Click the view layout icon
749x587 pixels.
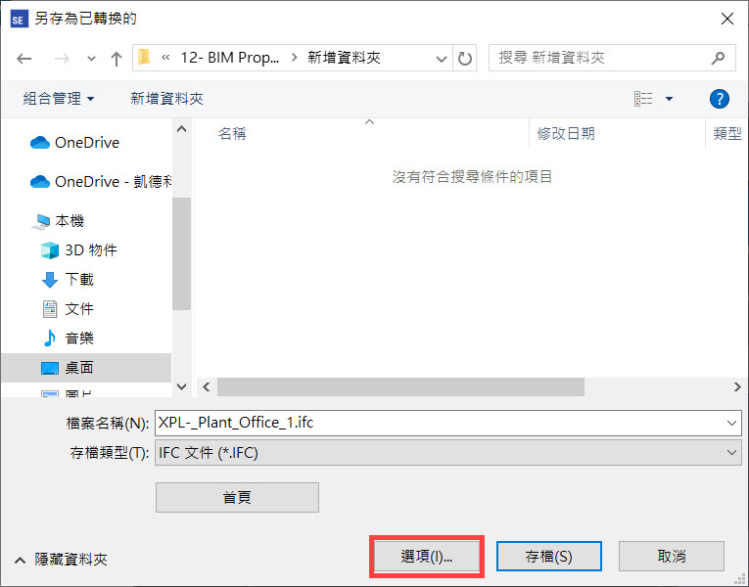pos(643,99)
